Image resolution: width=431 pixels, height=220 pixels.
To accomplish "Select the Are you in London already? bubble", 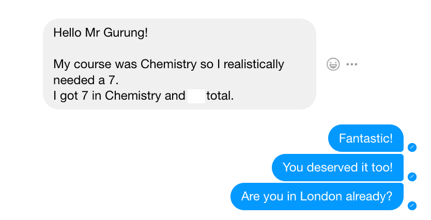I will click(x=317, y=196).
